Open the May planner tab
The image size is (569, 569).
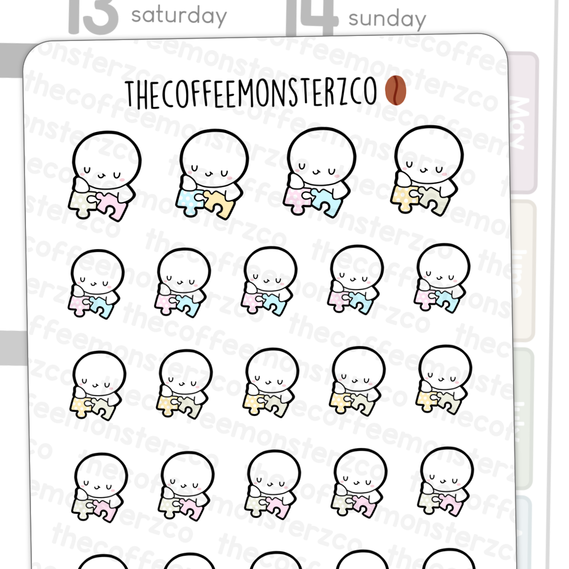pos(522,123)
